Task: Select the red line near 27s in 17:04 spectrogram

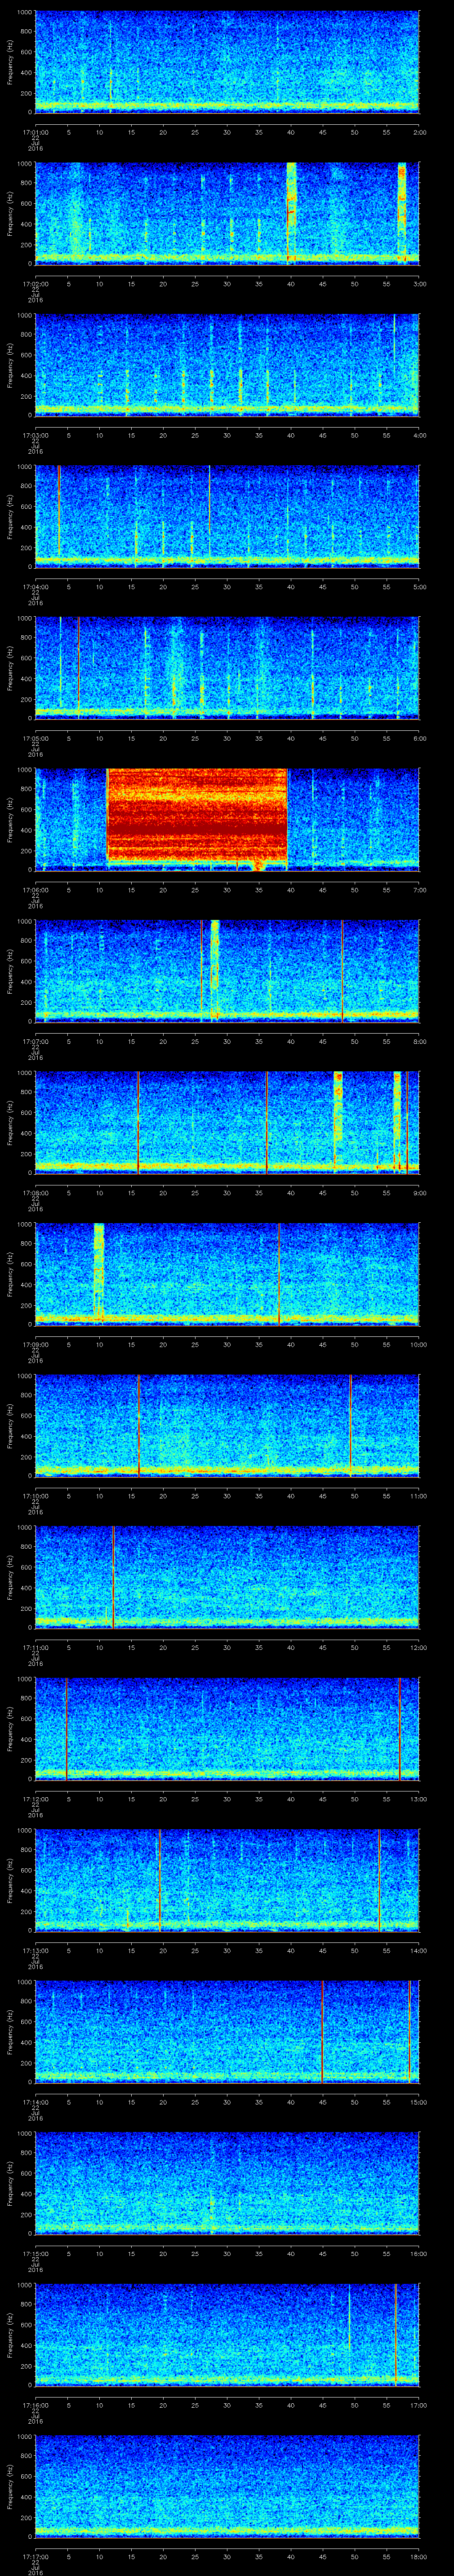Action: [210, 514]
